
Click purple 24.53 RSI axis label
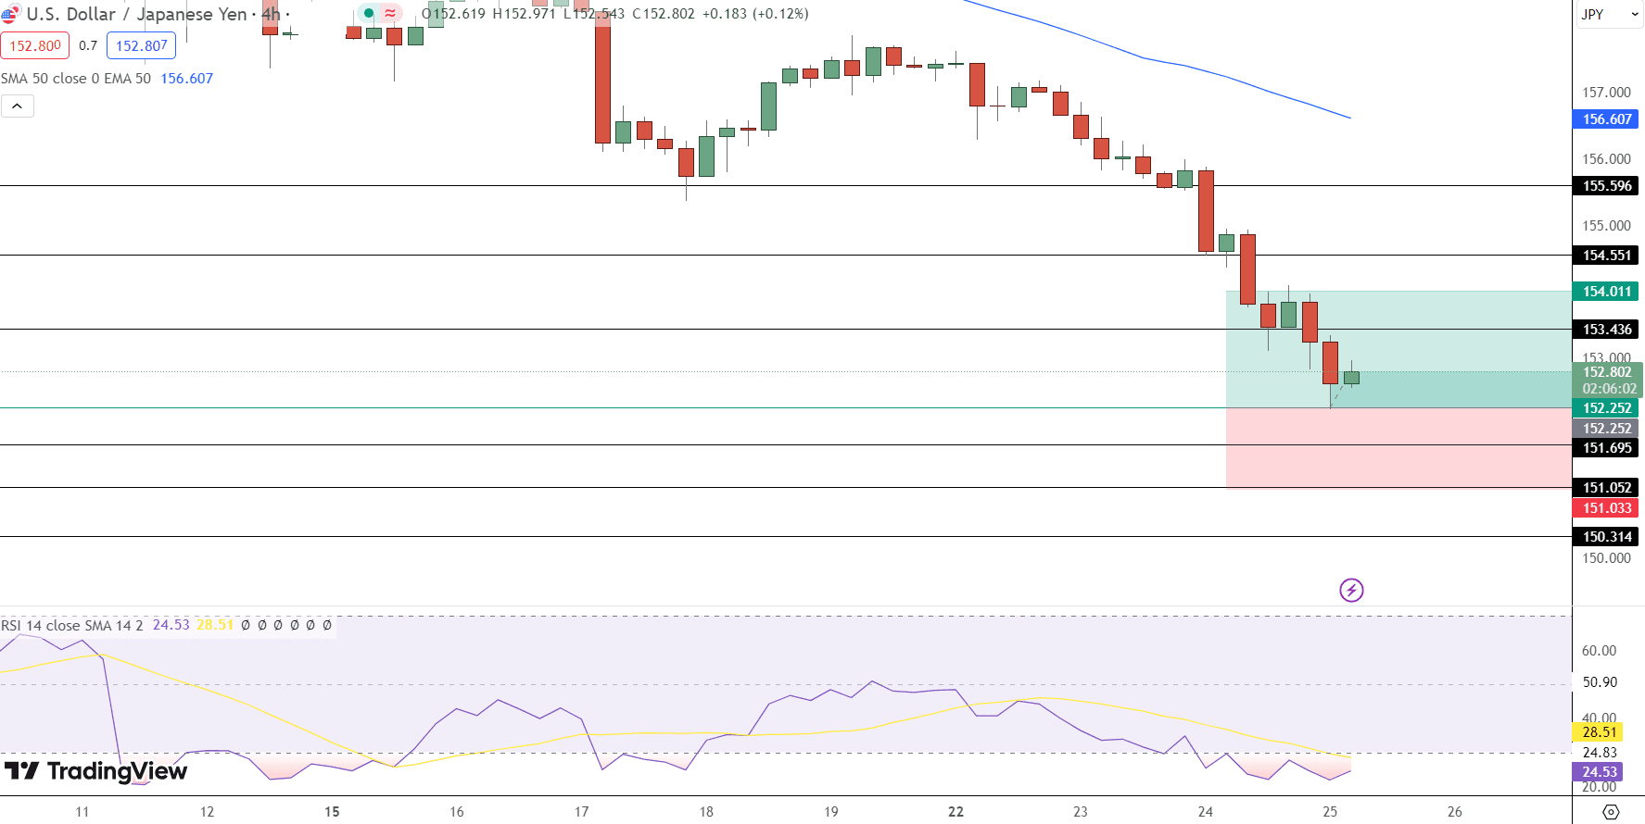pos(1599,772)
